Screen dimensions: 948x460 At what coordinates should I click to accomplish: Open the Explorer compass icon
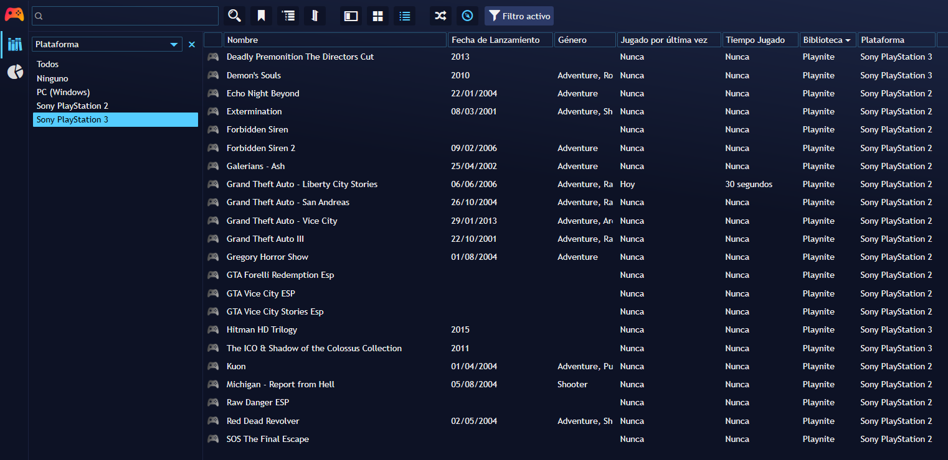coord(467,16)
